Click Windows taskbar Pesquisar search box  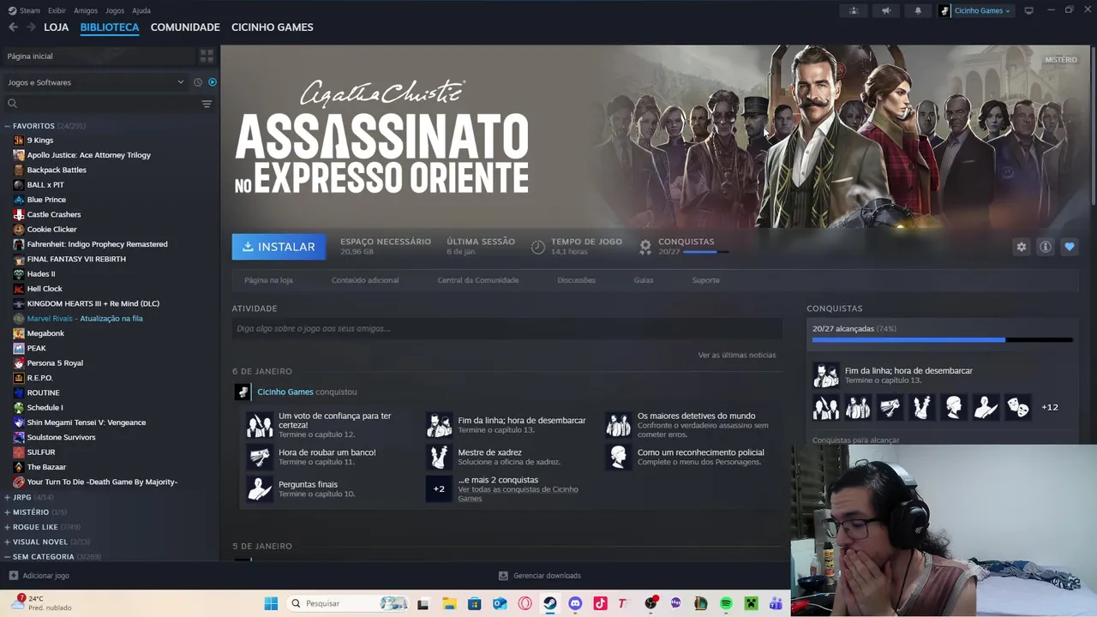[346, 603]
